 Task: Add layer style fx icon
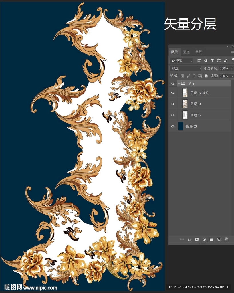coord(189,239)
